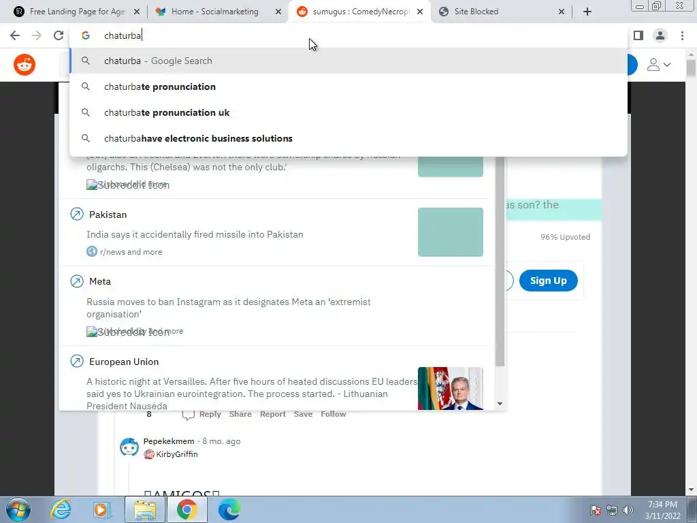This screenshot has width=697, height=523.
Task: Click the address bar with chaturba text
Action: pos(349,35)
